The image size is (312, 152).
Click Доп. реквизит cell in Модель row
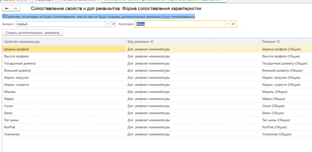coord(193,92)
